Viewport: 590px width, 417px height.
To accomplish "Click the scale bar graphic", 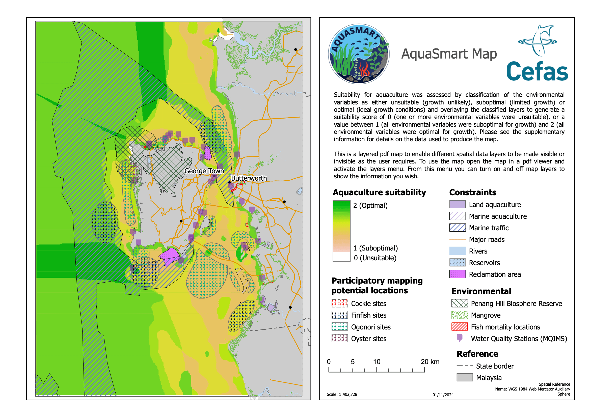I will [x=377, y=370].
